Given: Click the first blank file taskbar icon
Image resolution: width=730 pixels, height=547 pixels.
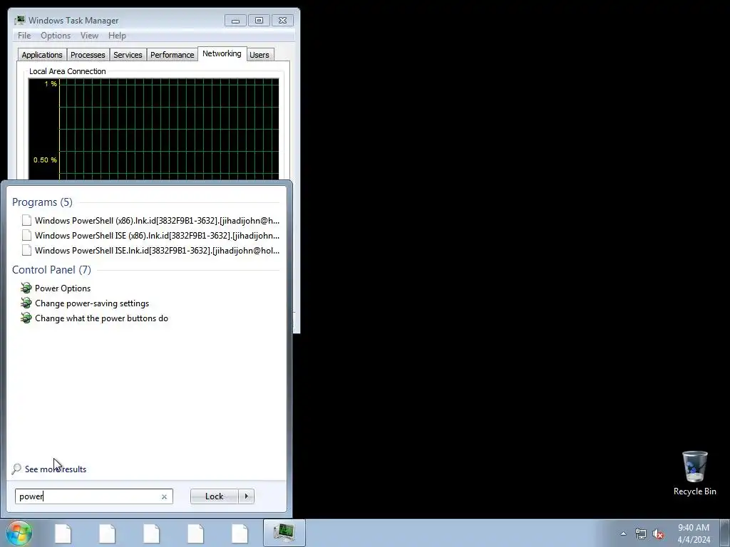Looking at the screenshot, I should [x=63, y=533].
